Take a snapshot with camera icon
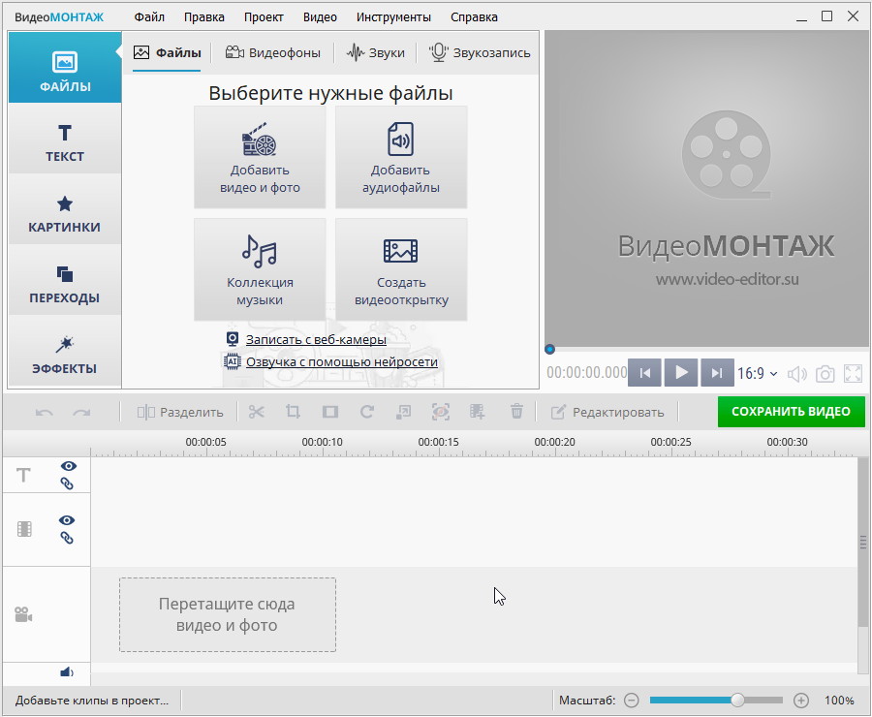Screen dimensions: 872x717 pos(825,374)
